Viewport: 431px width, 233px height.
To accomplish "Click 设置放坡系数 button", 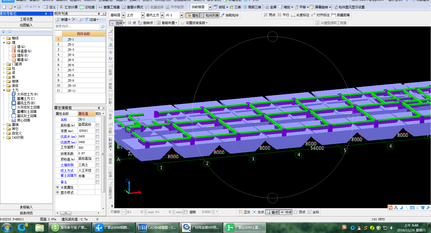I will (194, 23).
